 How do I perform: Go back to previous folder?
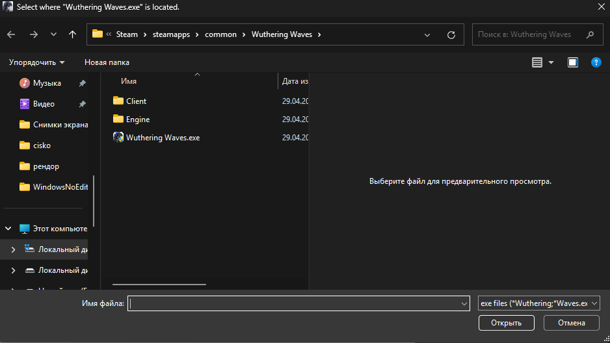tap(11, 34)
